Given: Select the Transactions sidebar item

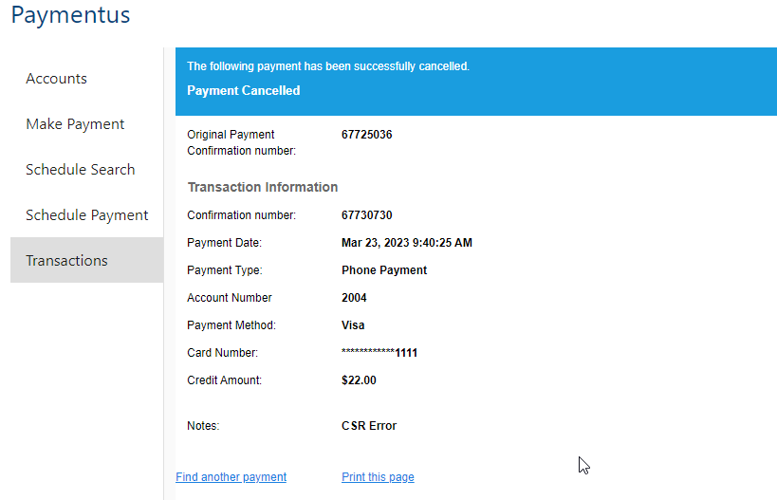Looking at the screenshot, I should pyautogui.click(x=66, y=261).
